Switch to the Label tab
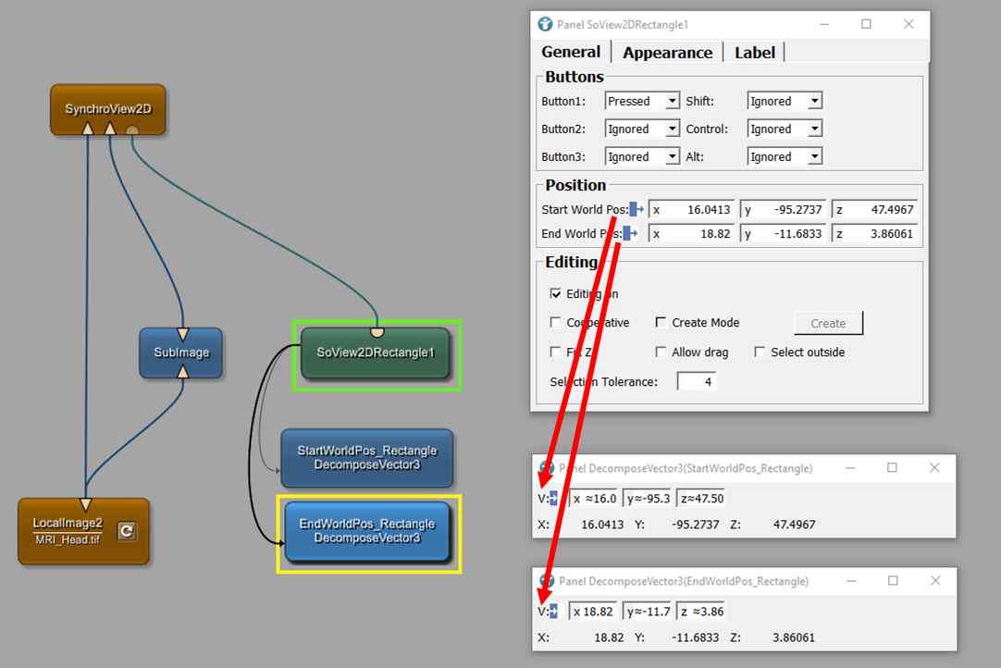This screenshot has width=1001, height=668. click(x=754, y=53)
